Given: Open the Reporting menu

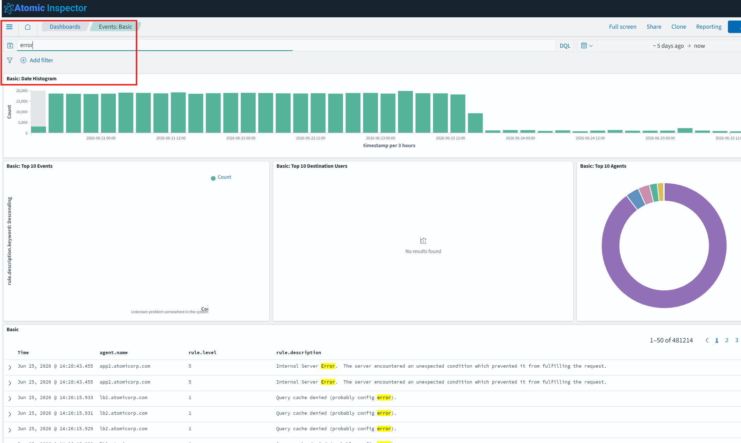Looking at the screenshot, I should tap(709, 27).
